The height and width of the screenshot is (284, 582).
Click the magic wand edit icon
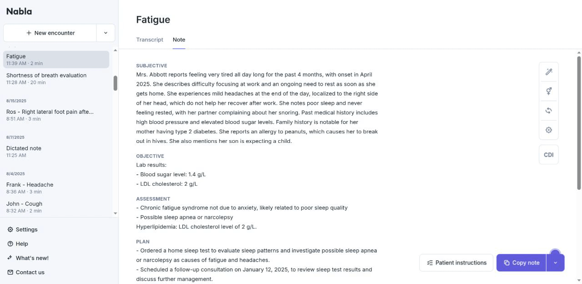click(x=549, y=72)
